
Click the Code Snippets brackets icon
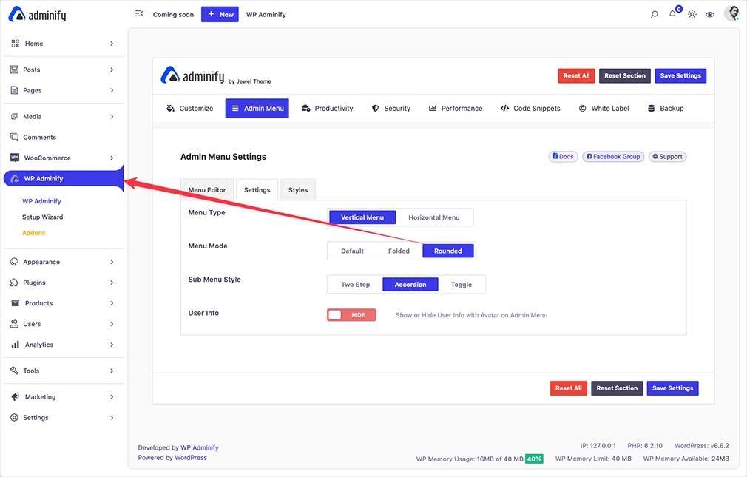pos(504,108)
